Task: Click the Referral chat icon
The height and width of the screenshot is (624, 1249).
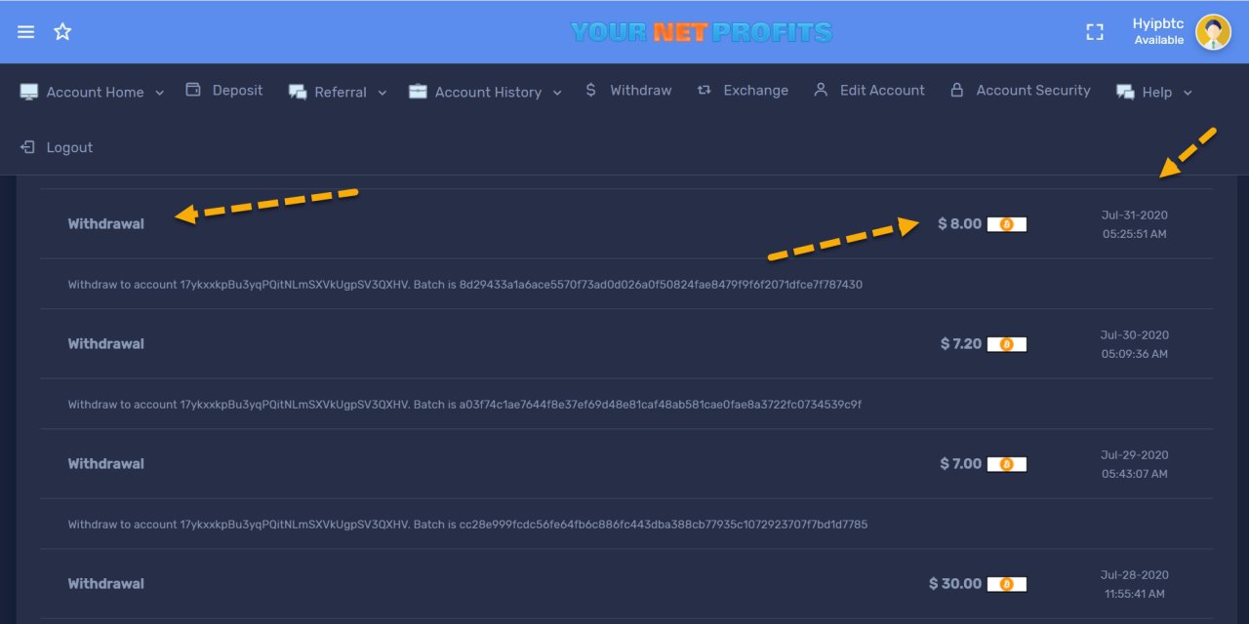Action: coord(298,92)
